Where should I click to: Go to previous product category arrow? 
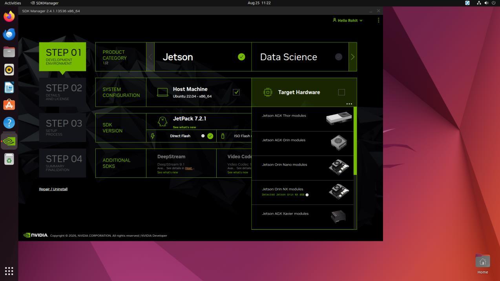pyautogui.click(x=150, y=57)
